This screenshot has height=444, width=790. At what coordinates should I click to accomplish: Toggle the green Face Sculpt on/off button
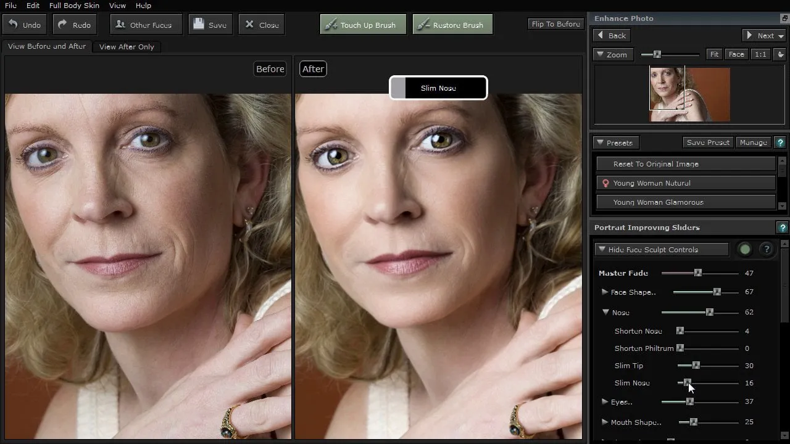click(x=745, y=249)
